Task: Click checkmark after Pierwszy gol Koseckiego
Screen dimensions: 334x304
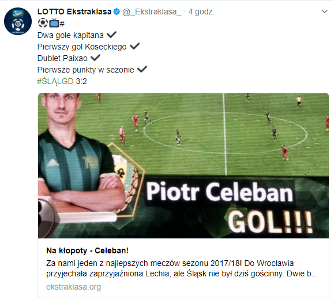Action: pos(134,46)
